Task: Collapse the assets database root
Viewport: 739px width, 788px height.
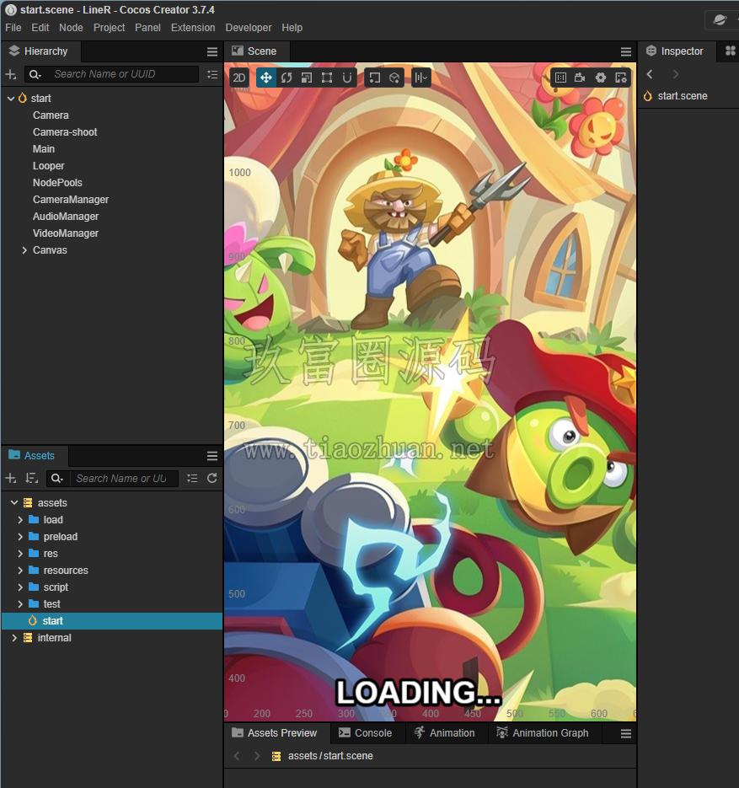Action: pyautogui.click(x=14, y=502)
